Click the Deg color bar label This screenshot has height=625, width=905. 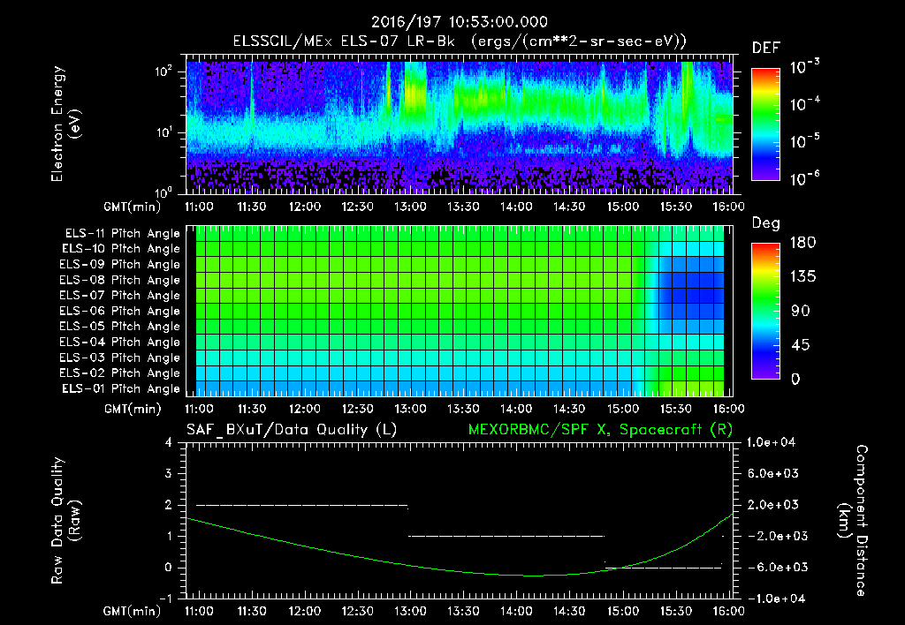coord(766,223)
